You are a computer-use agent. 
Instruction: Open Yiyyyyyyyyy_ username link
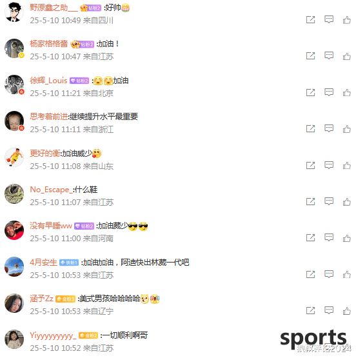(53, 335)
